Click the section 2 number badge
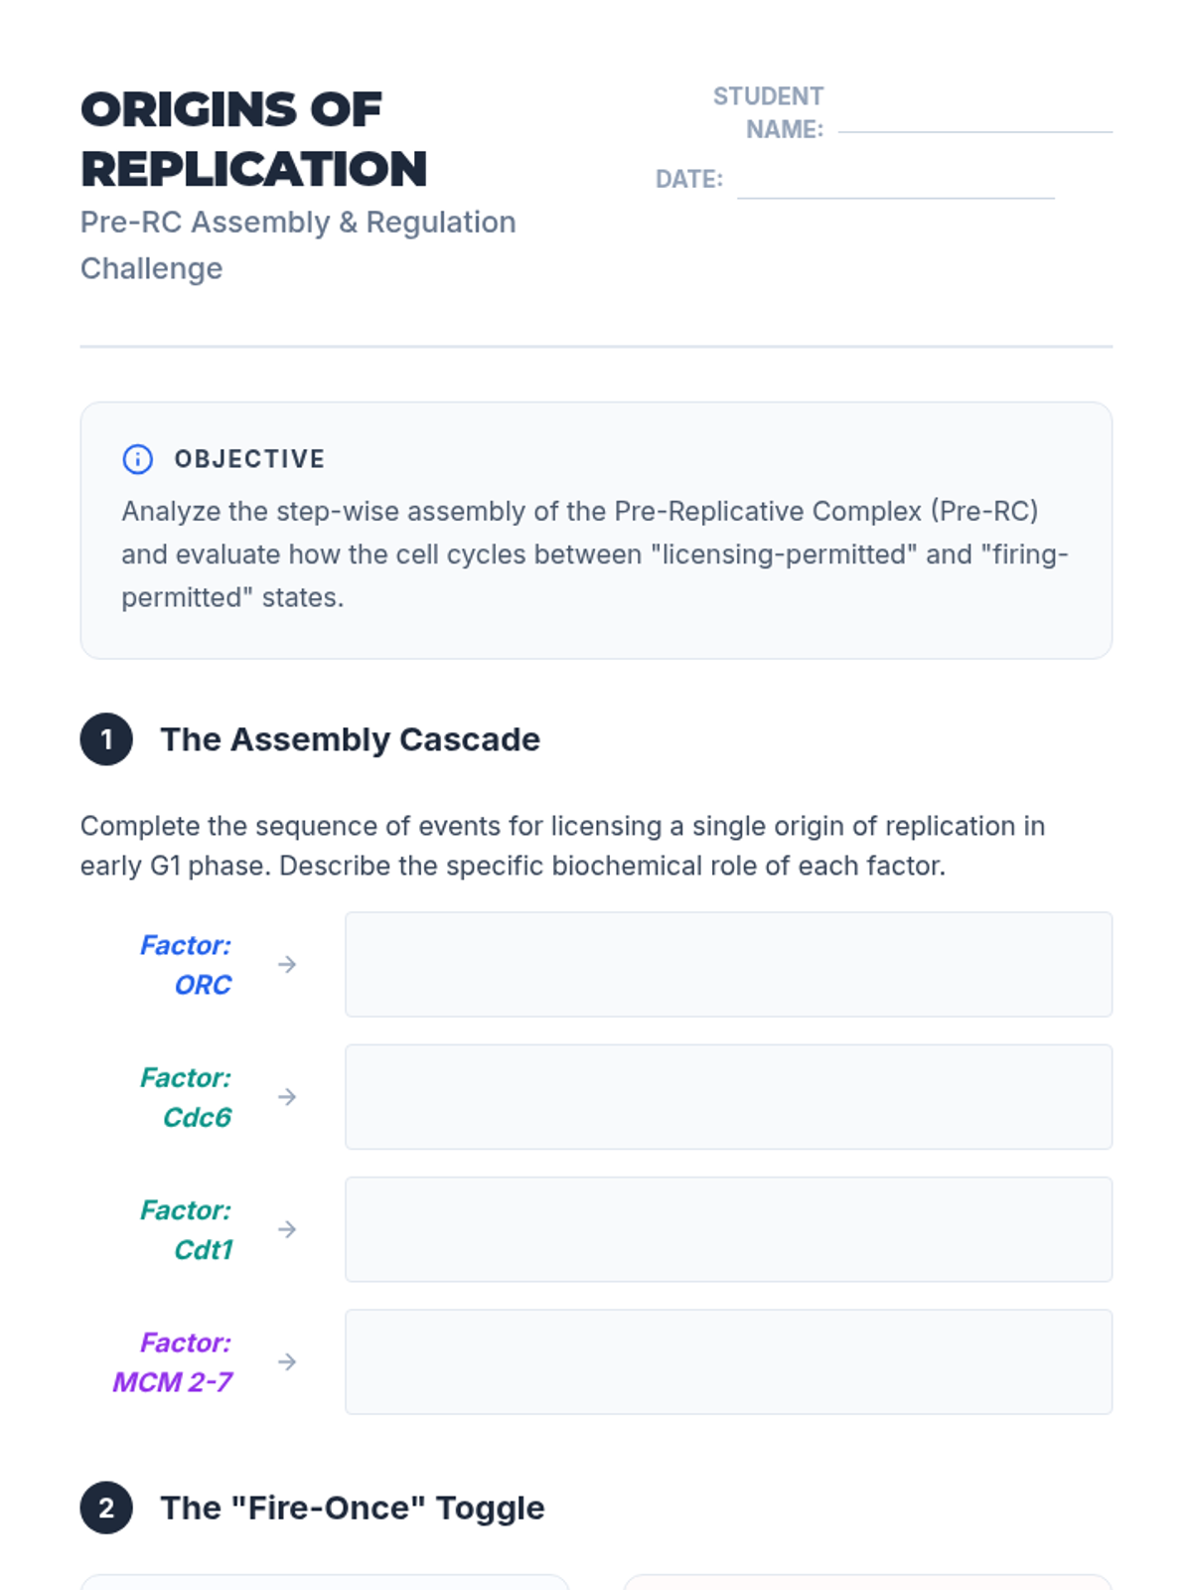Screen dimensions: 1192x1590 (106, 1509)
